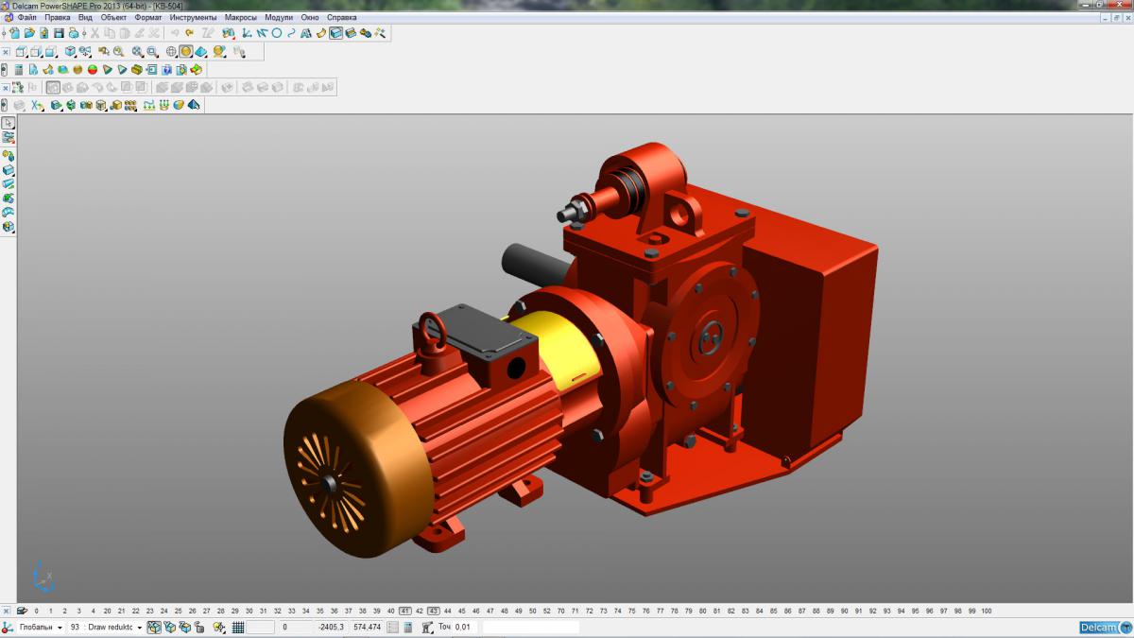
Task: Turn on level 100
Action: 986,612
